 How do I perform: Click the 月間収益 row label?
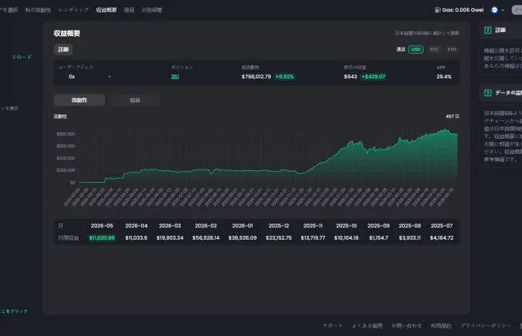[69, 237]
